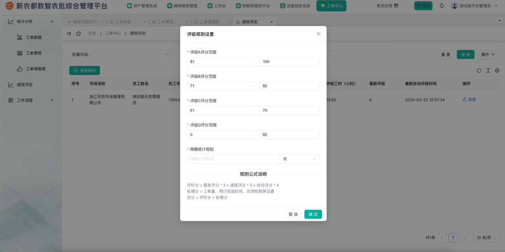Screen dimensions: 505x252
Task: Close the 评级规则设置 dialog
Action: [318, 34]
